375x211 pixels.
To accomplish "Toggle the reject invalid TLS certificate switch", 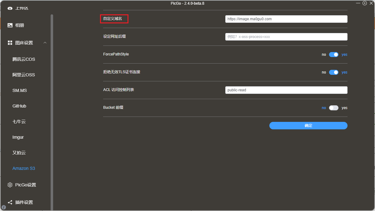I will point(334,72).
